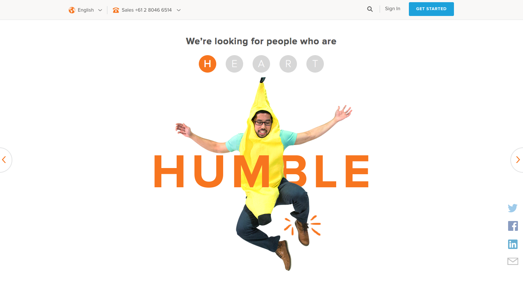
Task: Share page via Twitter icon
Action: coord(513,208)
